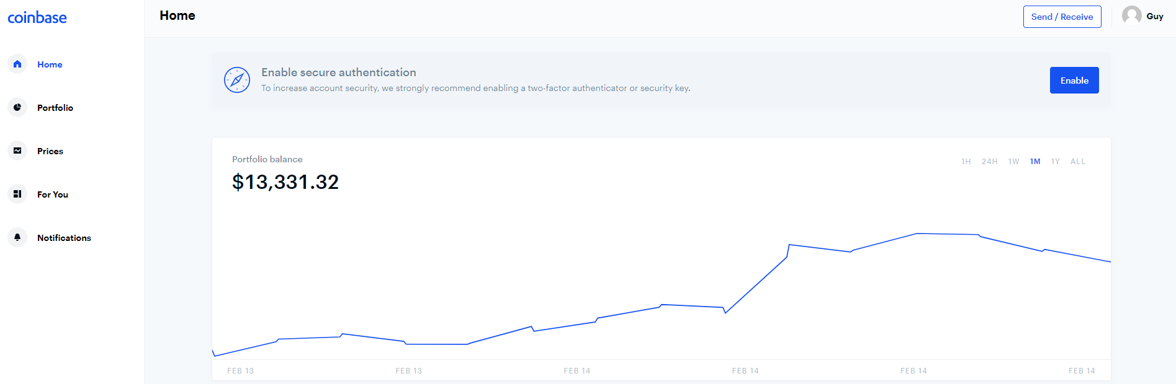This screenshot has width=1176, height=384.
Task: Click the compass icon in security banner
Action: 237,80
